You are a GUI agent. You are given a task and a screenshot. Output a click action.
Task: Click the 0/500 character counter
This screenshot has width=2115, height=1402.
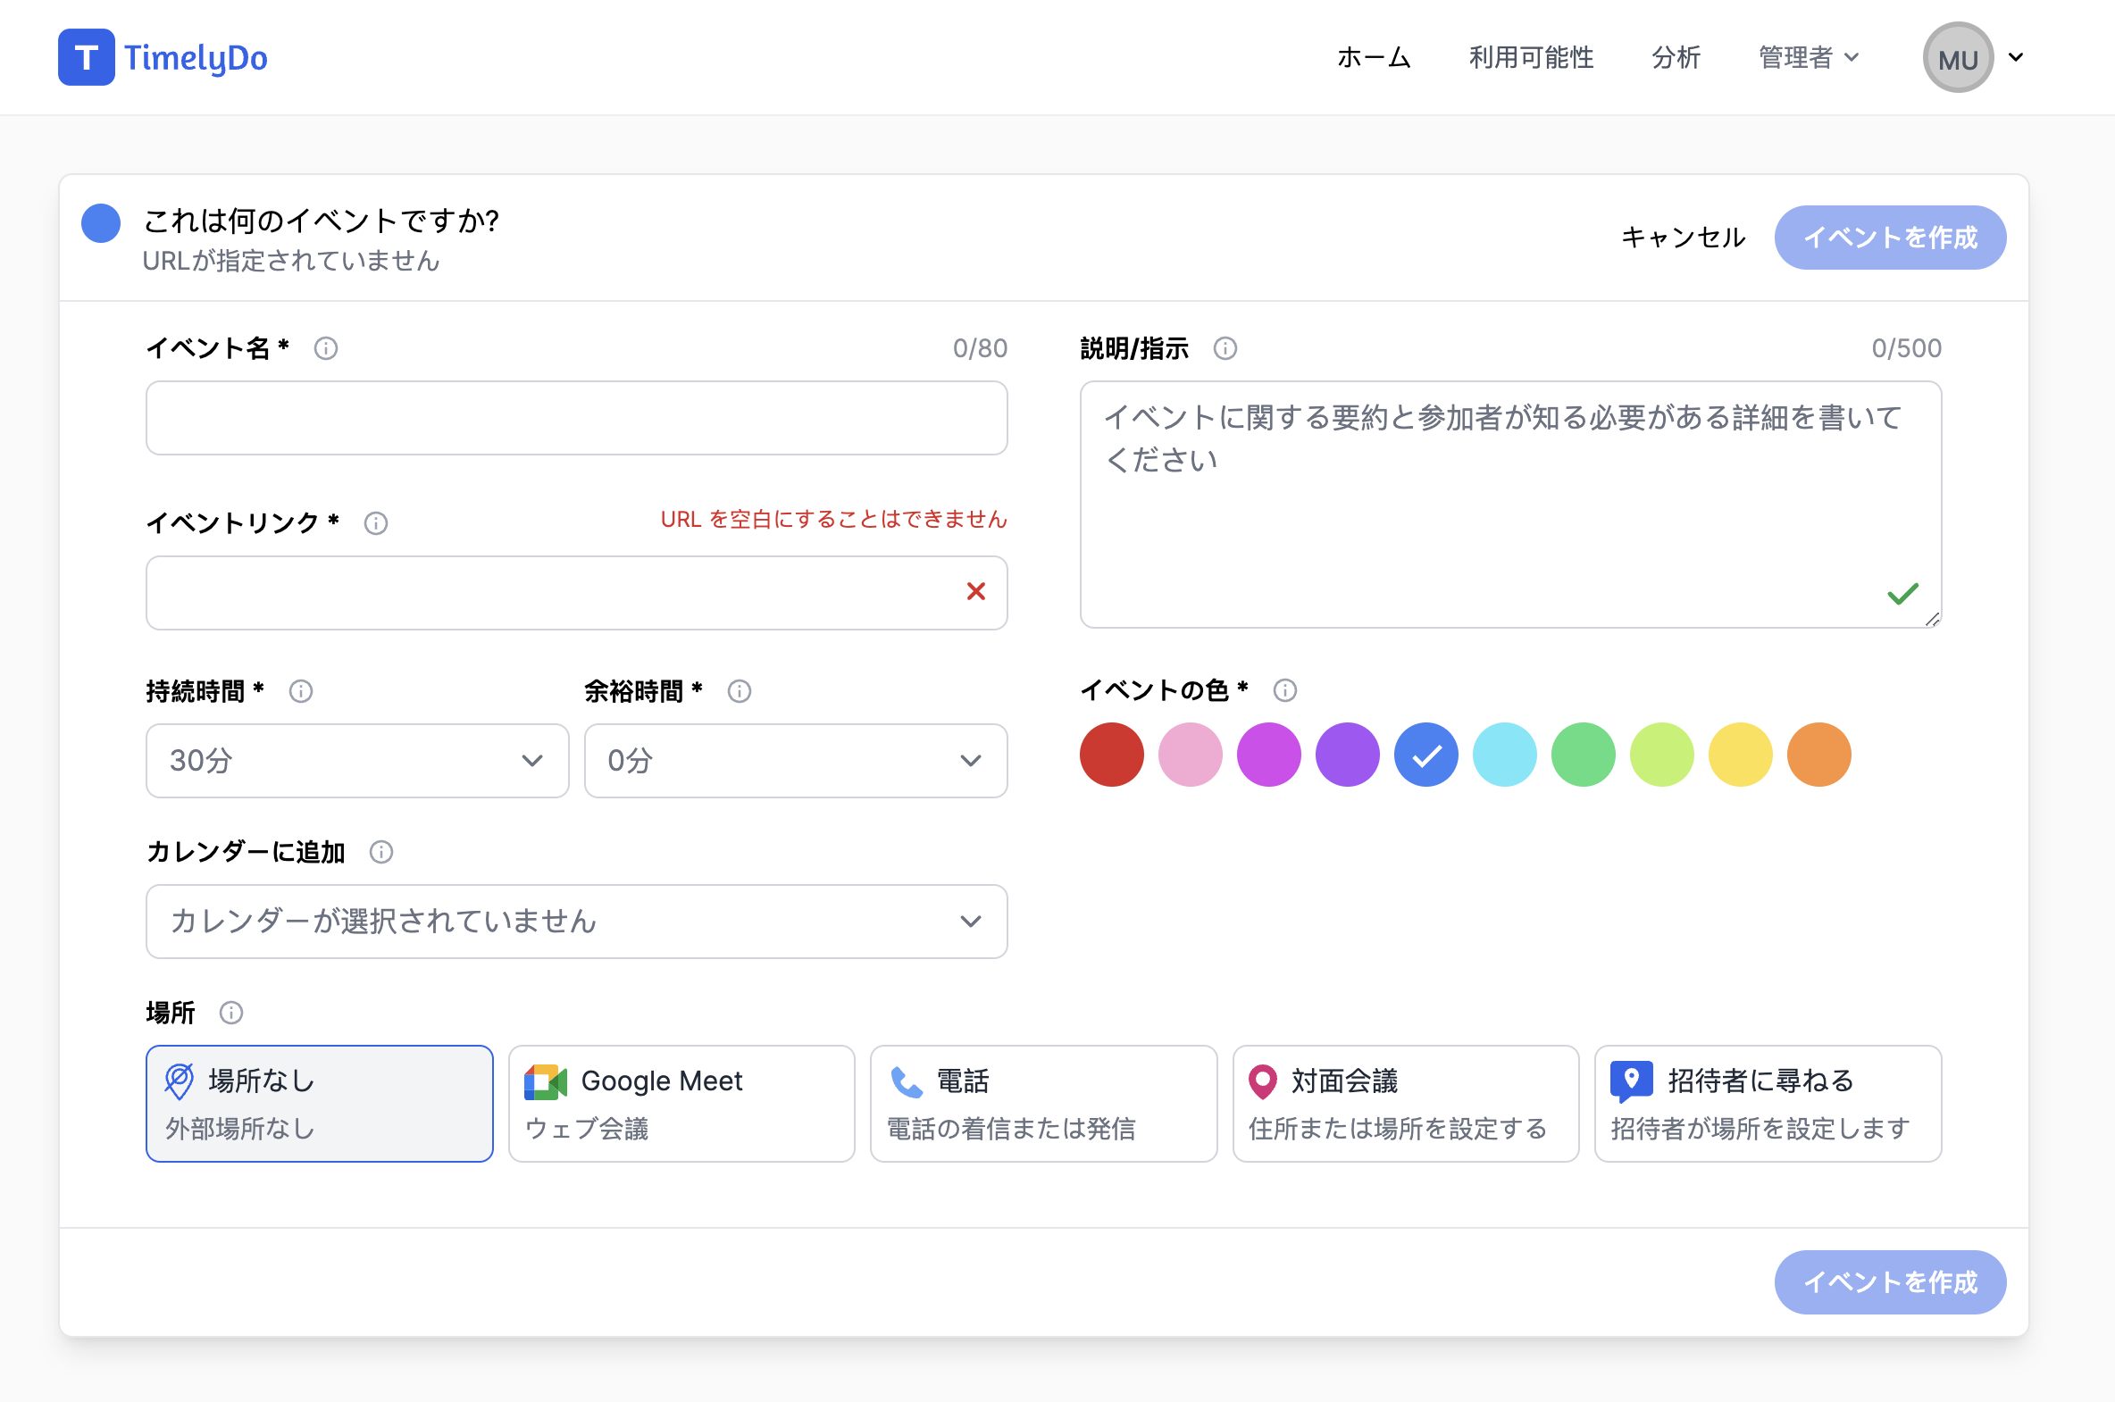pos(1907,347)
